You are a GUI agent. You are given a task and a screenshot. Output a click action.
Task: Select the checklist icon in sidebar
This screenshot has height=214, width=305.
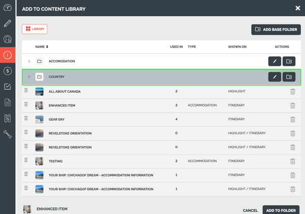8,87
